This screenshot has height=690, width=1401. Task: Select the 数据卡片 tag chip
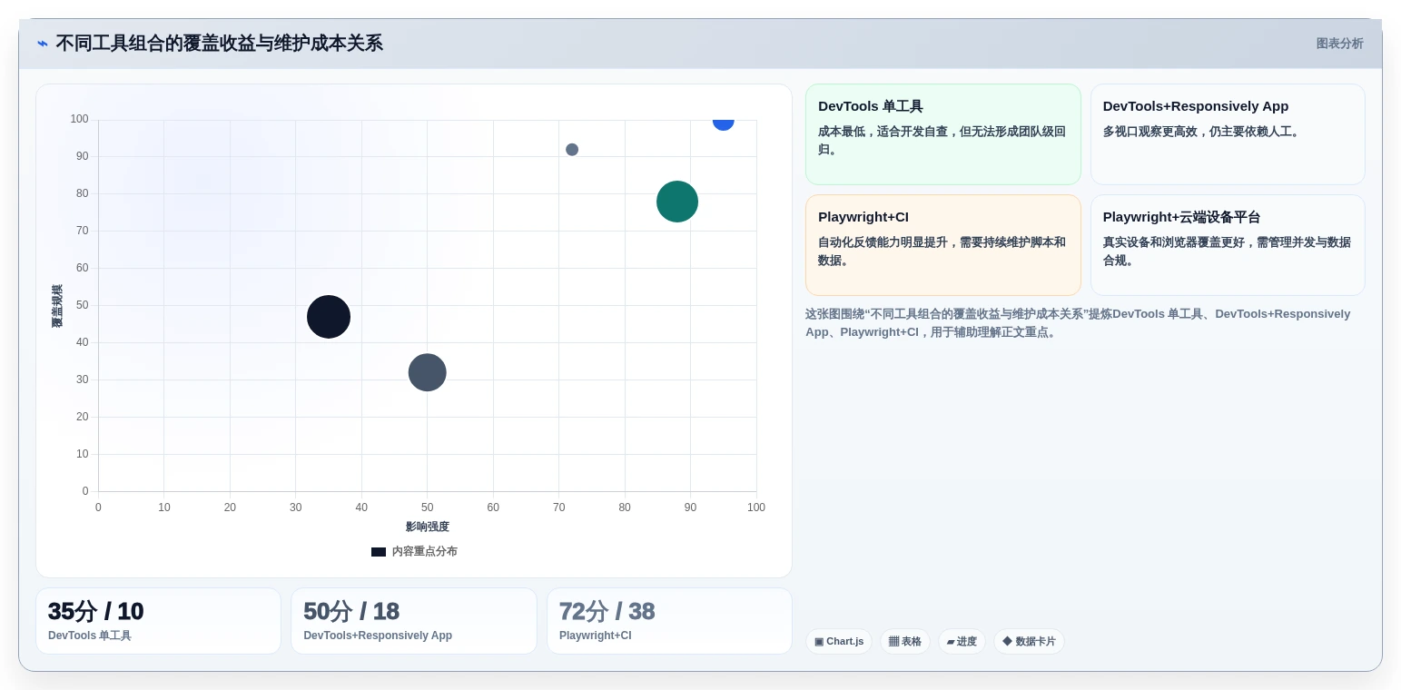click(1029, 642)
